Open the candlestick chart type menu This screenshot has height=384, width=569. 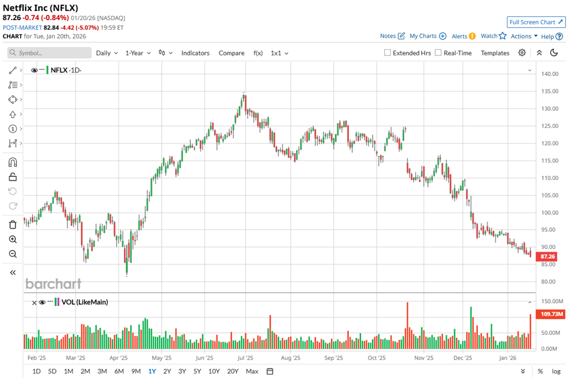(x=165, y=53)
